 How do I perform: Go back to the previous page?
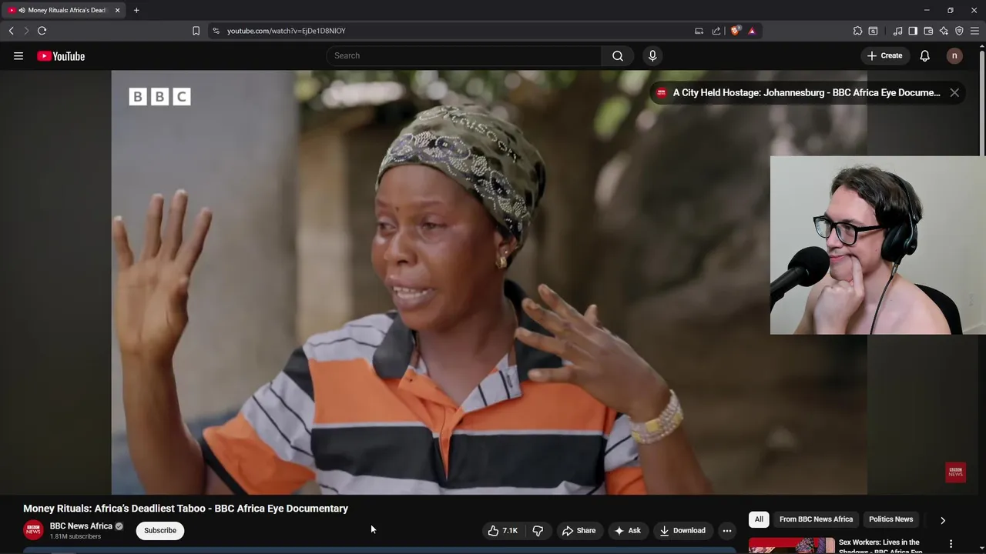pyautogui.click(x=11, y=31)
